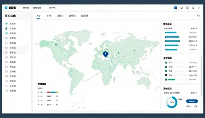Click the topmost green square icon in right list
The height and width of the screenshot is (118, 205).
[x=166, y=63]
